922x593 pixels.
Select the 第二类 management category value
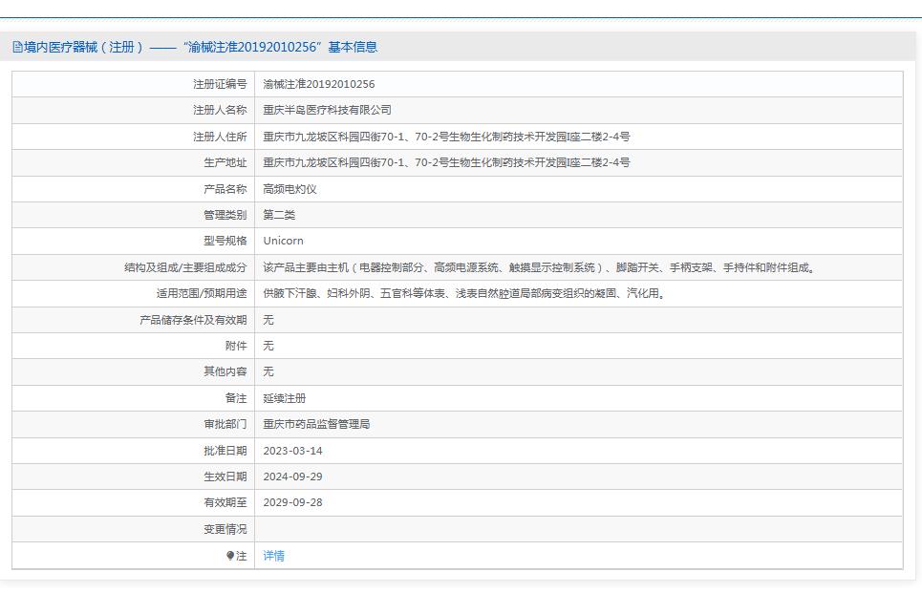[277, 214]
